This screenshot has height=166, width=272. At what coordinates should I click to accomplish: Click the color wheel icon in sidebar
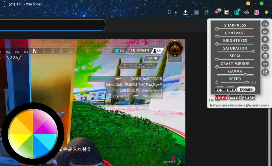(265, 56)
